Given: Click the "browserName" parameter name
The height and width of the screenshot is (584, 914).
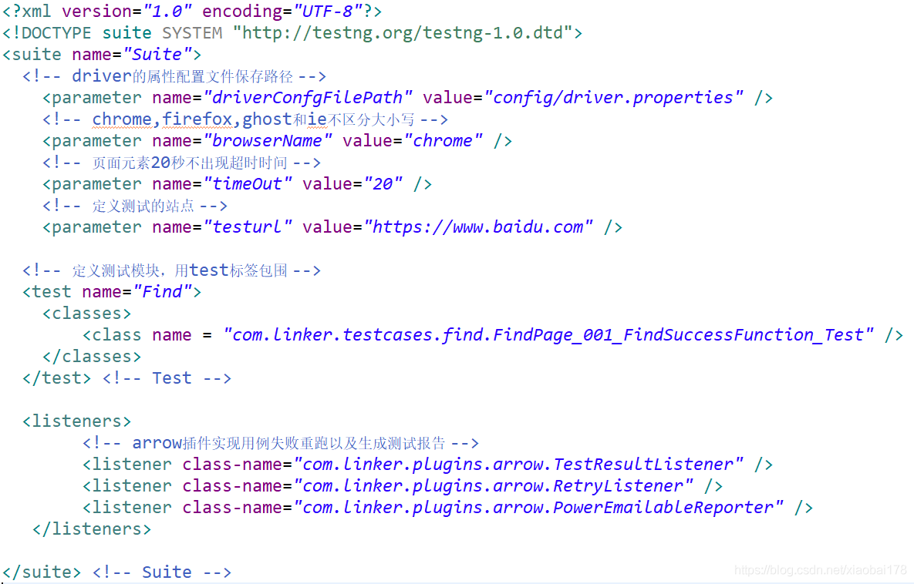Looking at the screenshot, I should tap(268, 140).
